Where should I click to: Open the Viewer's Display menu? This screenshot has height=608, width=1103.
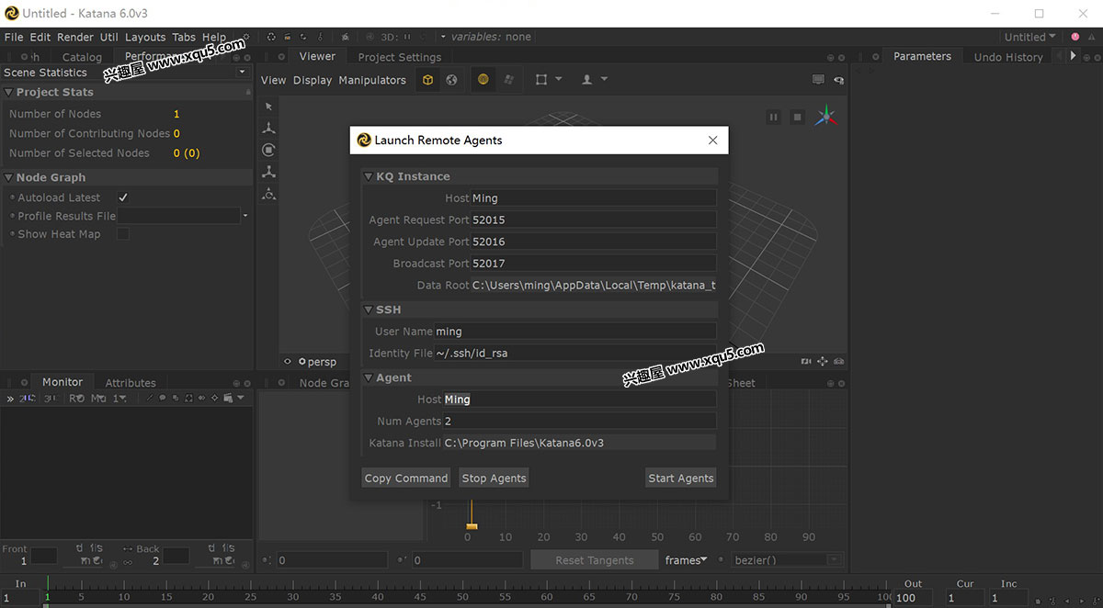coord(313,80)
